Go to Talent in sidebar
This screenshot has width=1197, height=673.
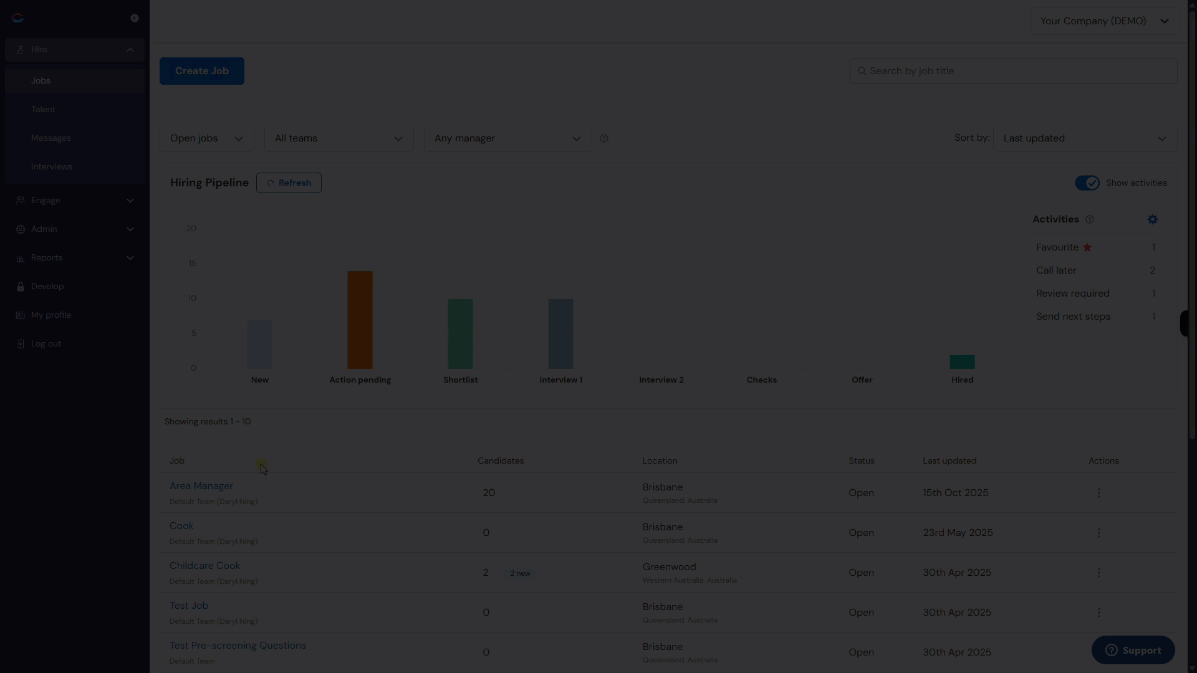click(x=75, y=110)
